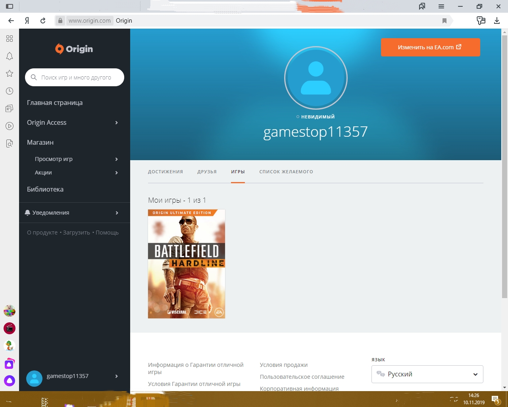Expand the Акции submenu
This screenshot has height=407, width=508.
pos(116,172)
